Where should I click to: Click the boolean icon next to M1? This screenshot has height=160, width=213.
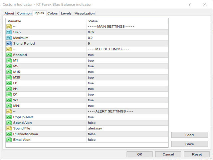pyautogui.click(x=9, y=60)
